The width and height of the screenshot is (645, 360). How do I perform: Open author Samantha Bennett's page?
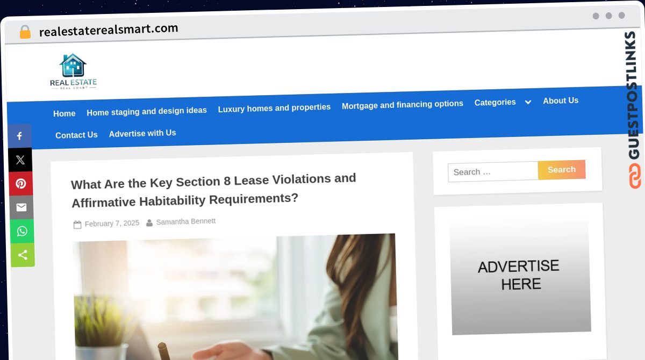(x=186, y=221)
